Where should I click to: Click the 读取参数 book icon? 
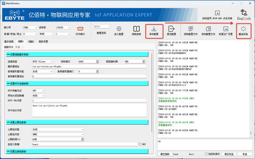tap(136, 29)
